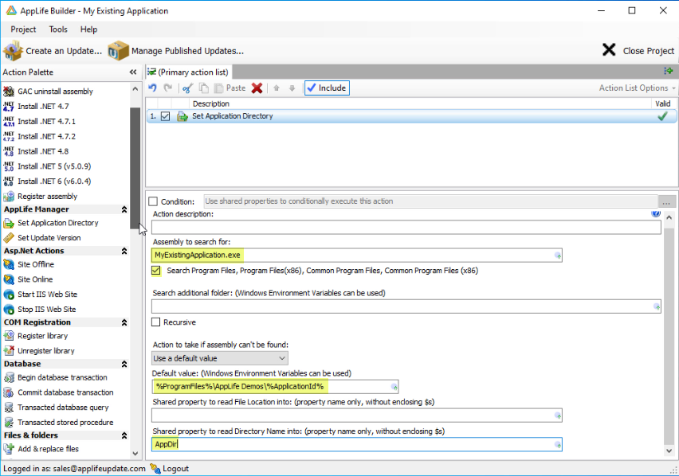The width and height of the screenshot is (679, 476).
Task: Open the Help menu
Action: (x=88, y=29)
